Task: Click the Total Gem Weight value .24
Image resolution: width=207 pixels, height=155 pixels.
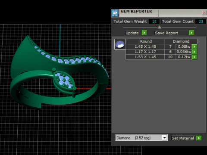Action: pyautogui.click(x=154, y=22)
